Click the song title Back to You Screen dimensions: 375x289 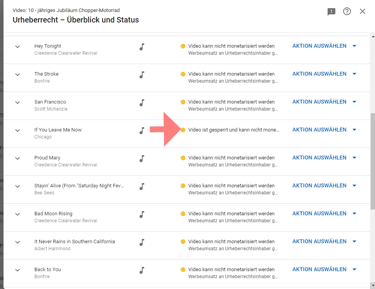[47, 270]
